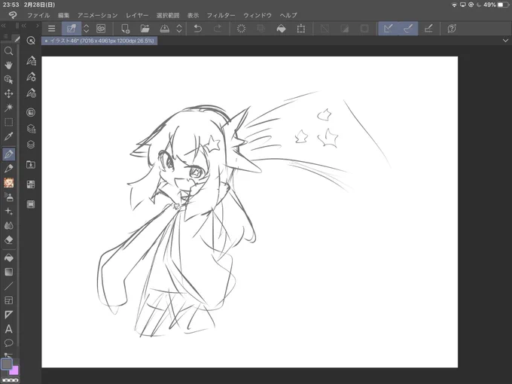Open the ウィンドウ menu
Image resolution: width=512 pixels, height=384 pixels.
tap(258, 15)
